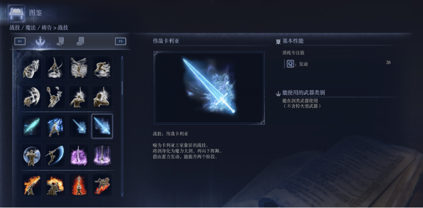
Task: Select the blue scythe sweep skill icon
Action: coord(55,155)
